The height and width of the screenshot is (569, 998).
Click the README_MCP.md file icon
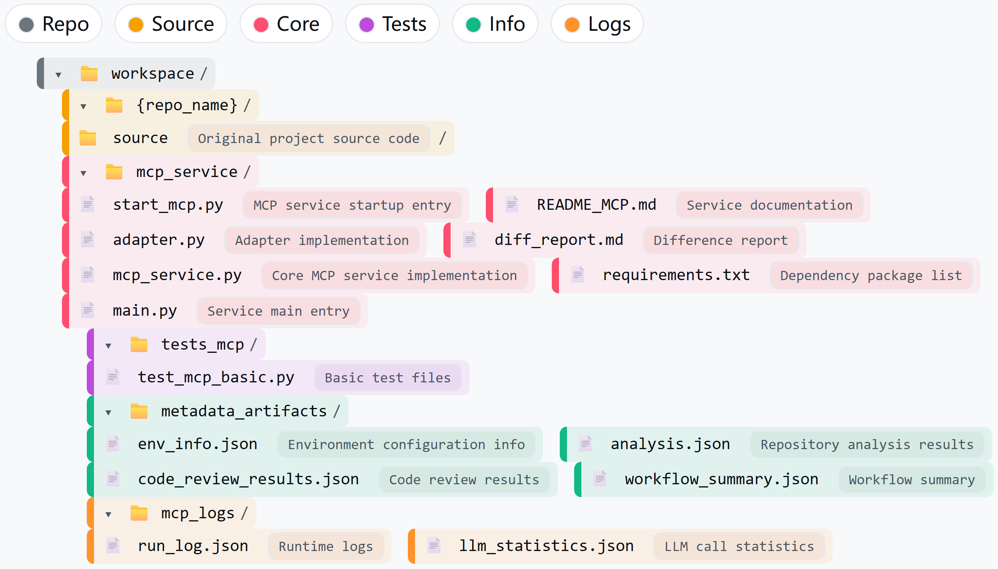(511, 204)
